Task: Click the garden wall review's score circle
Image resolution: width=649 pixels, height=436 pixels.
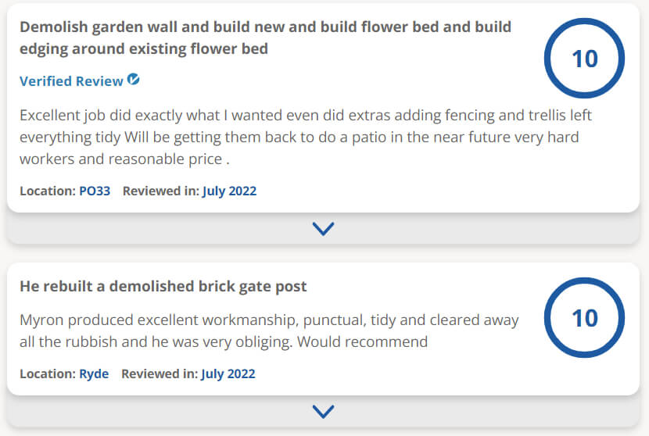Action: (x=584, y=59)
